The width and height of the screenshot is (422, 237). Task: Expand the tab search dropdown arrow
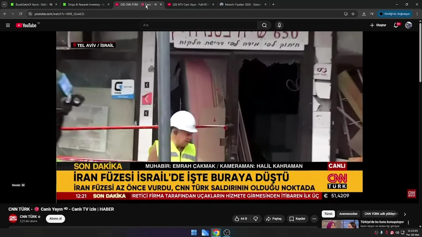coord(4,5)
